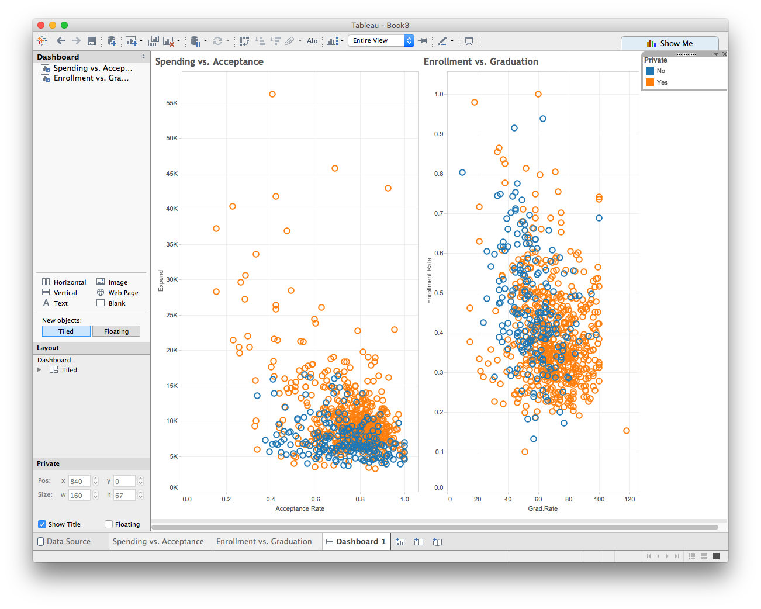
Task: Click the New Worksheet icon
Action: tap(130, 41)
